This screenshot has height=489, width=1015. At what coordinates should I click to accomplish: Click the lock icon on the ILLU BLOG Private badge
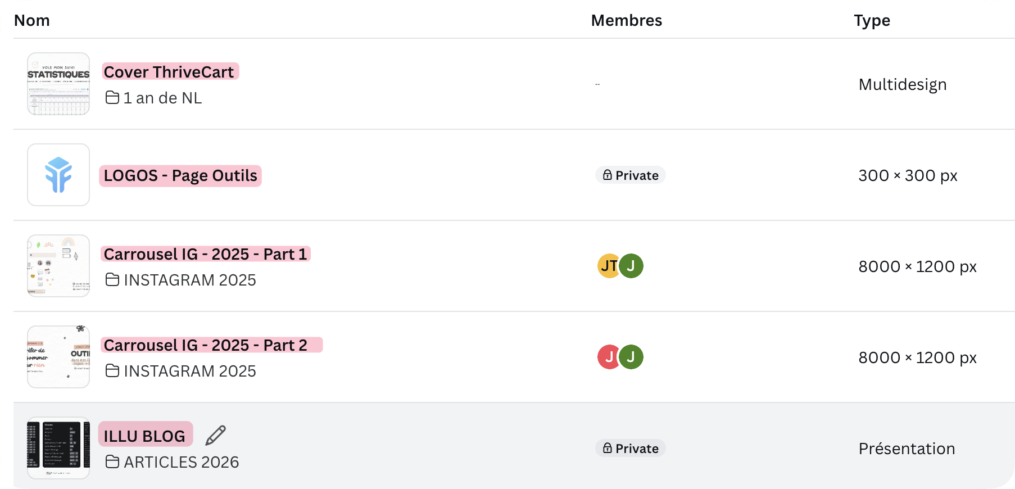pos(607,448)
